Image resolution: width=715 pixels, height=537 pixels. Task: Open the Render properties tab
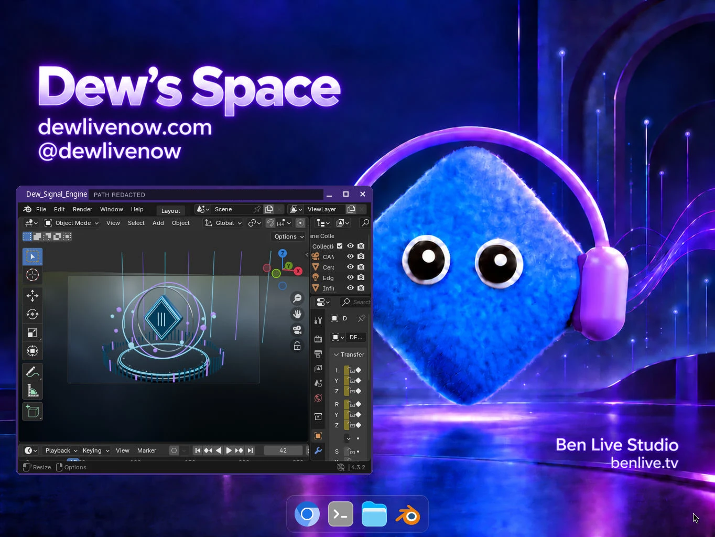click(x=318, y=339)
